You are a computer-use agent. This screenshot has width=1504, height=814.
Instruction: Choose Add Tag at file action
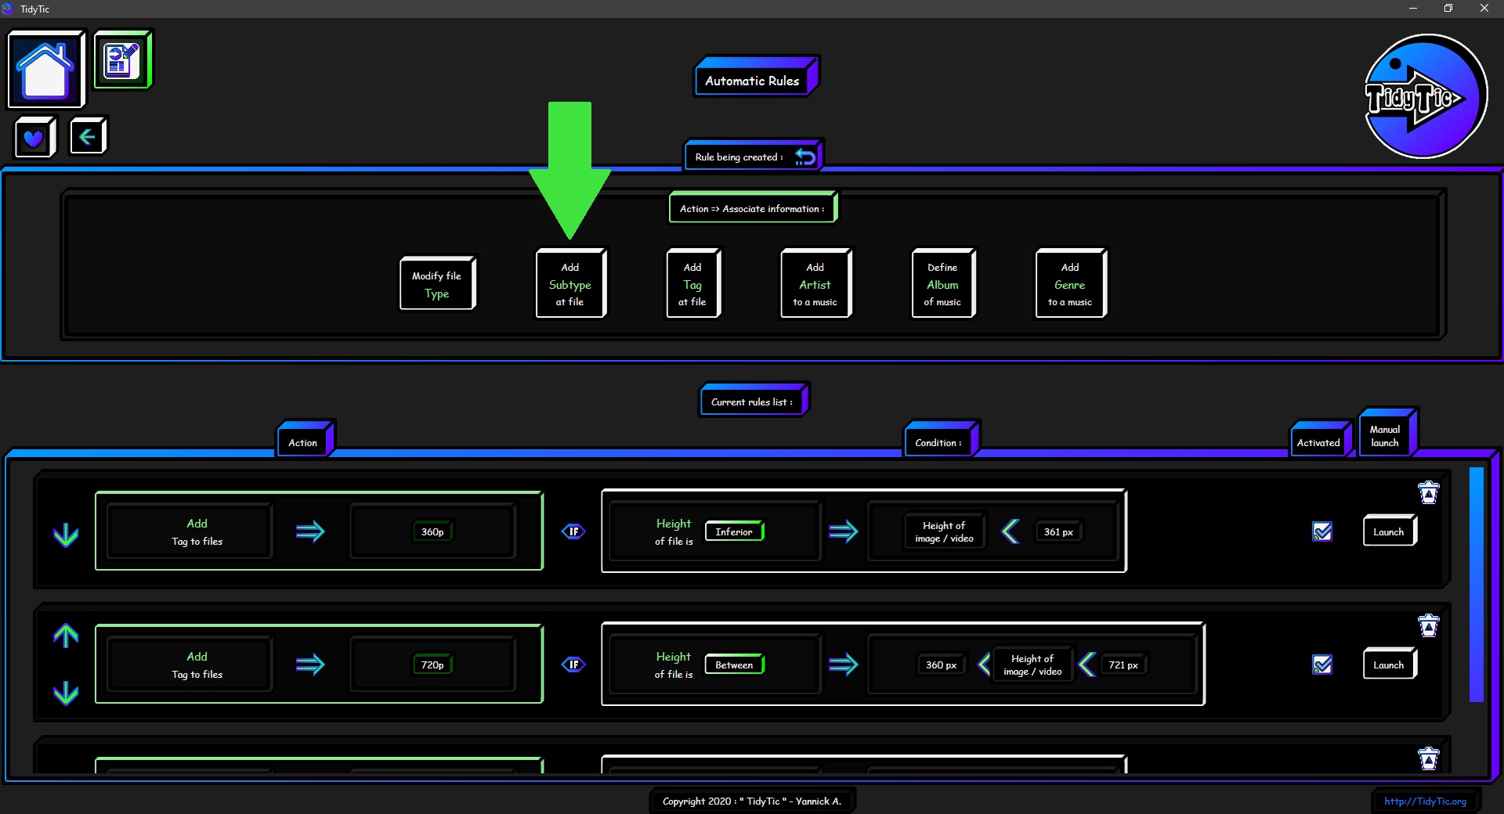[x=693, y=283]
